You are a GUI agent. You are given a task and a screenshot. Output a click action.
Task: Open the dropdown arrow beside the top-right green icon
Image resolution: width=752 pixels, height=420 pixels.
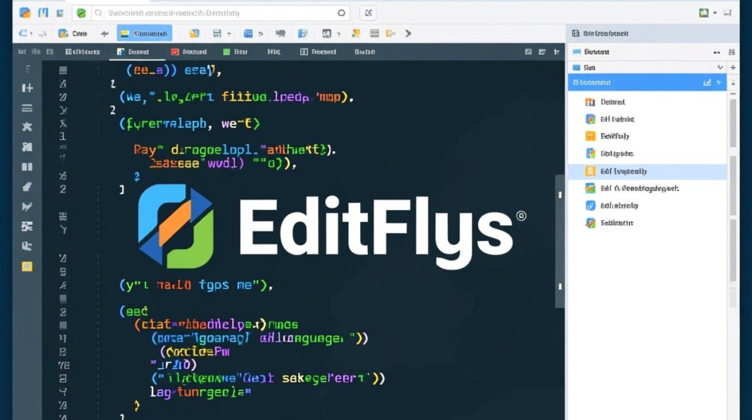[715, 13]
